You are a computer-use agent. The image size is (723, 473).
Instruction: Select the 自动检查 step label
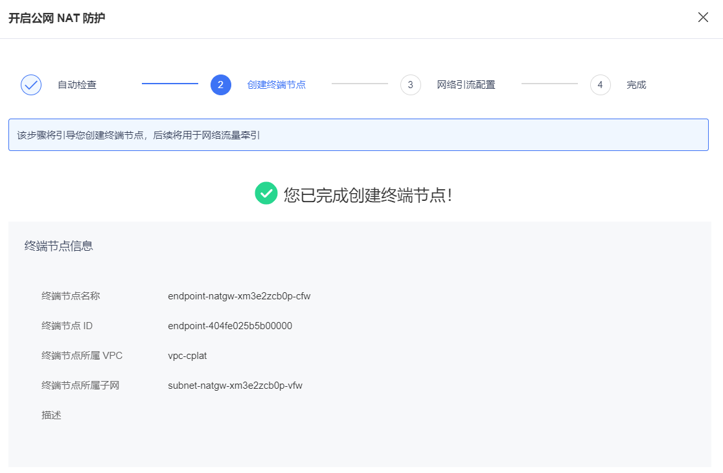pyautogui.click(x=77, y=85)
